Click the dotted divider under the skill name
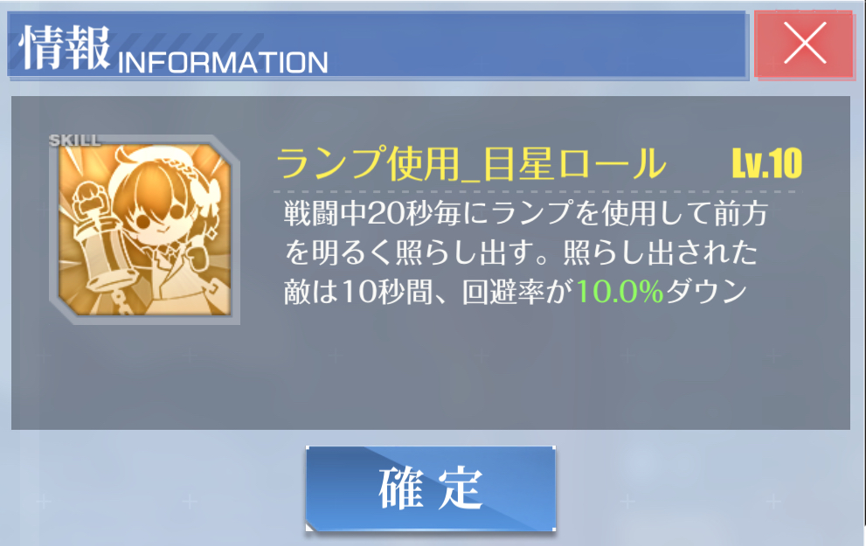This screenshot has height=546, width=866. point(538,191)
